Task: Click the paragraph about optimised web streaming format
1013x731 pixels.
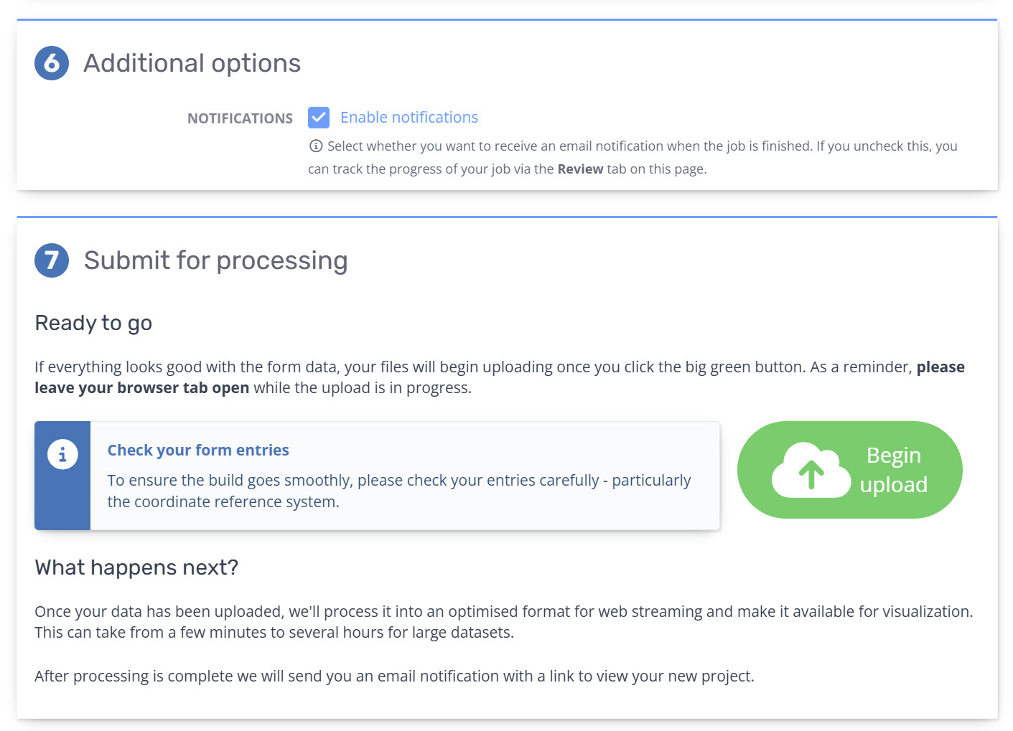Action: pos(504,622)
